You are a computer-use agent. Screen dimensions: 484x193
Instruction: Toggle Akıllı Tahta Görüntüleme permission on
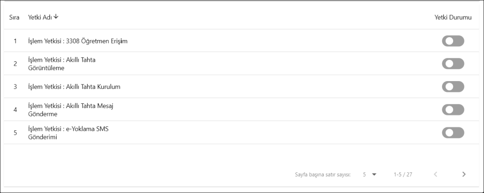[453, 64]
